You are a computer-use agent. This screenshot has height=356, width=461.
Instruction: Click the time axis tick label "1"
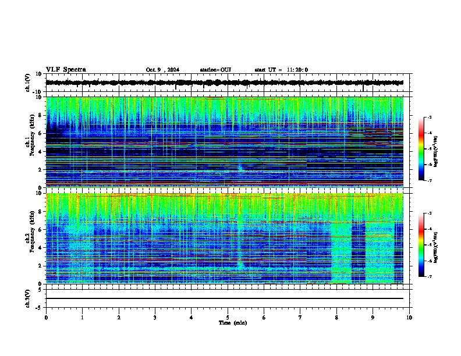coord(82,318)
